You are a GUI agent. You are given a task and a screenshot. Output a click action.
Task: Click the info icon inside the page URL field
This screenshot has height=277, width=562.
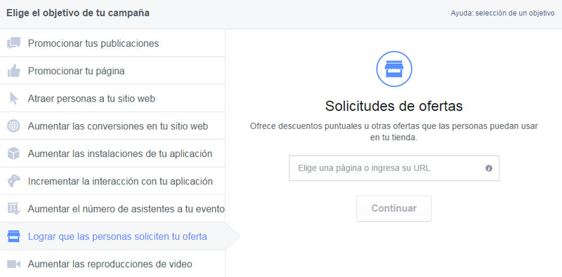[488, 168]
